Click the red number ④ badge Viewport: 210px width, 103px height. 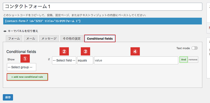(135, 51)
